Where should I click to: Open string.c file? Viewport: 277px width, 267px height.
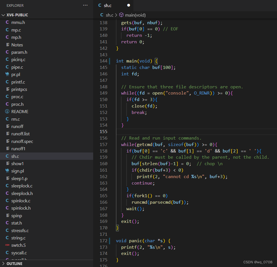point(18,238)
